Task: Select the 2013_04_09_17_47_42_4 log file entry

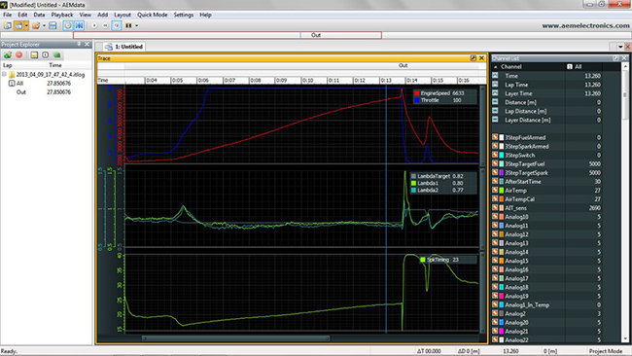Action: (51, 75)
